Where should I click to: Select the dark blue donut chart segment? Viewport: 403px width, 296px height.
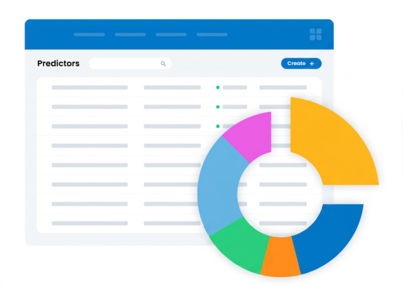coord(327,235)
